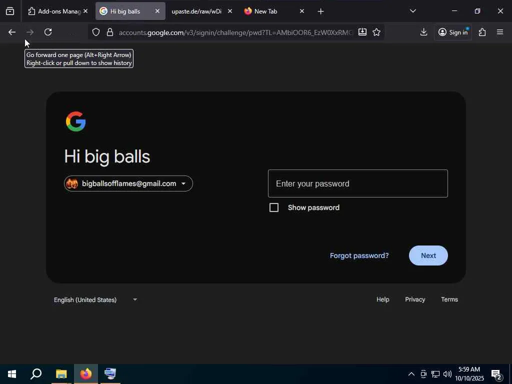Go forward one page
Image resolution: width=512 pixels, height=384 pixels.
[x=30, y=32]
